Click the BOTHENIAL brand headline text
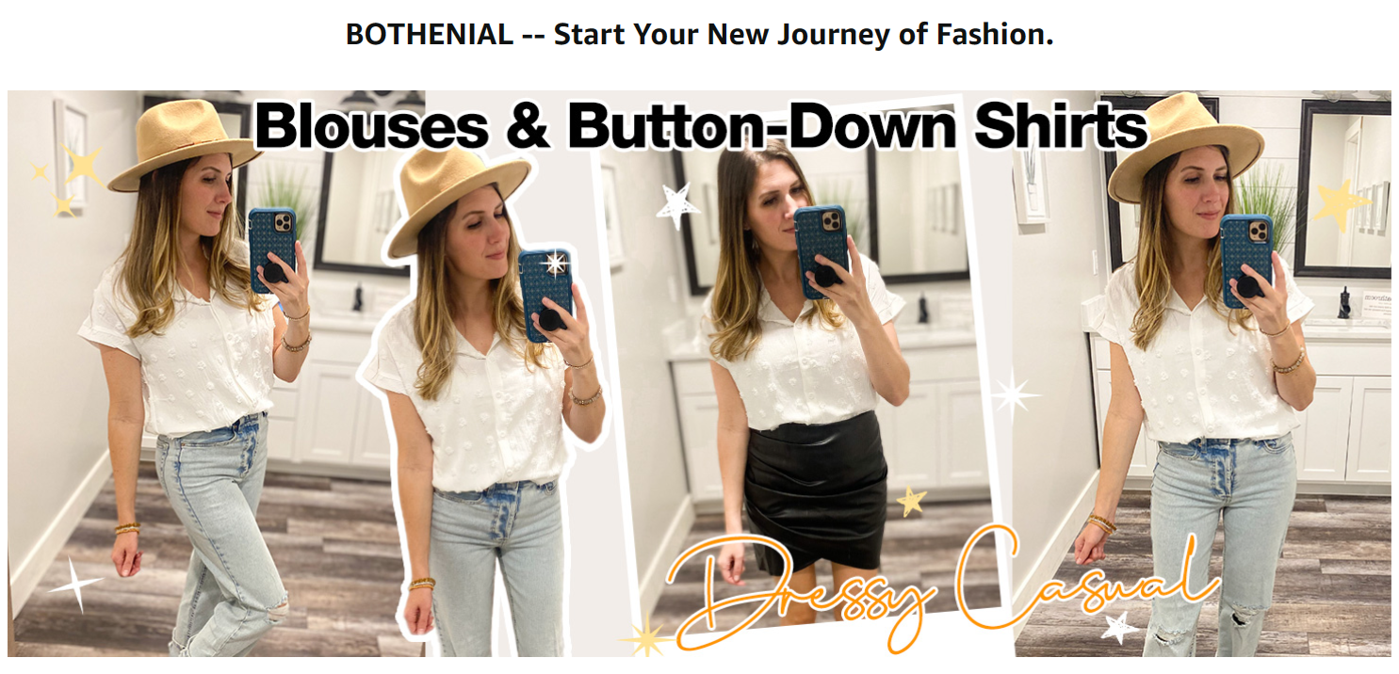Screen dimensions: 1399x674 pyautogui.click(x=699, y=35)
